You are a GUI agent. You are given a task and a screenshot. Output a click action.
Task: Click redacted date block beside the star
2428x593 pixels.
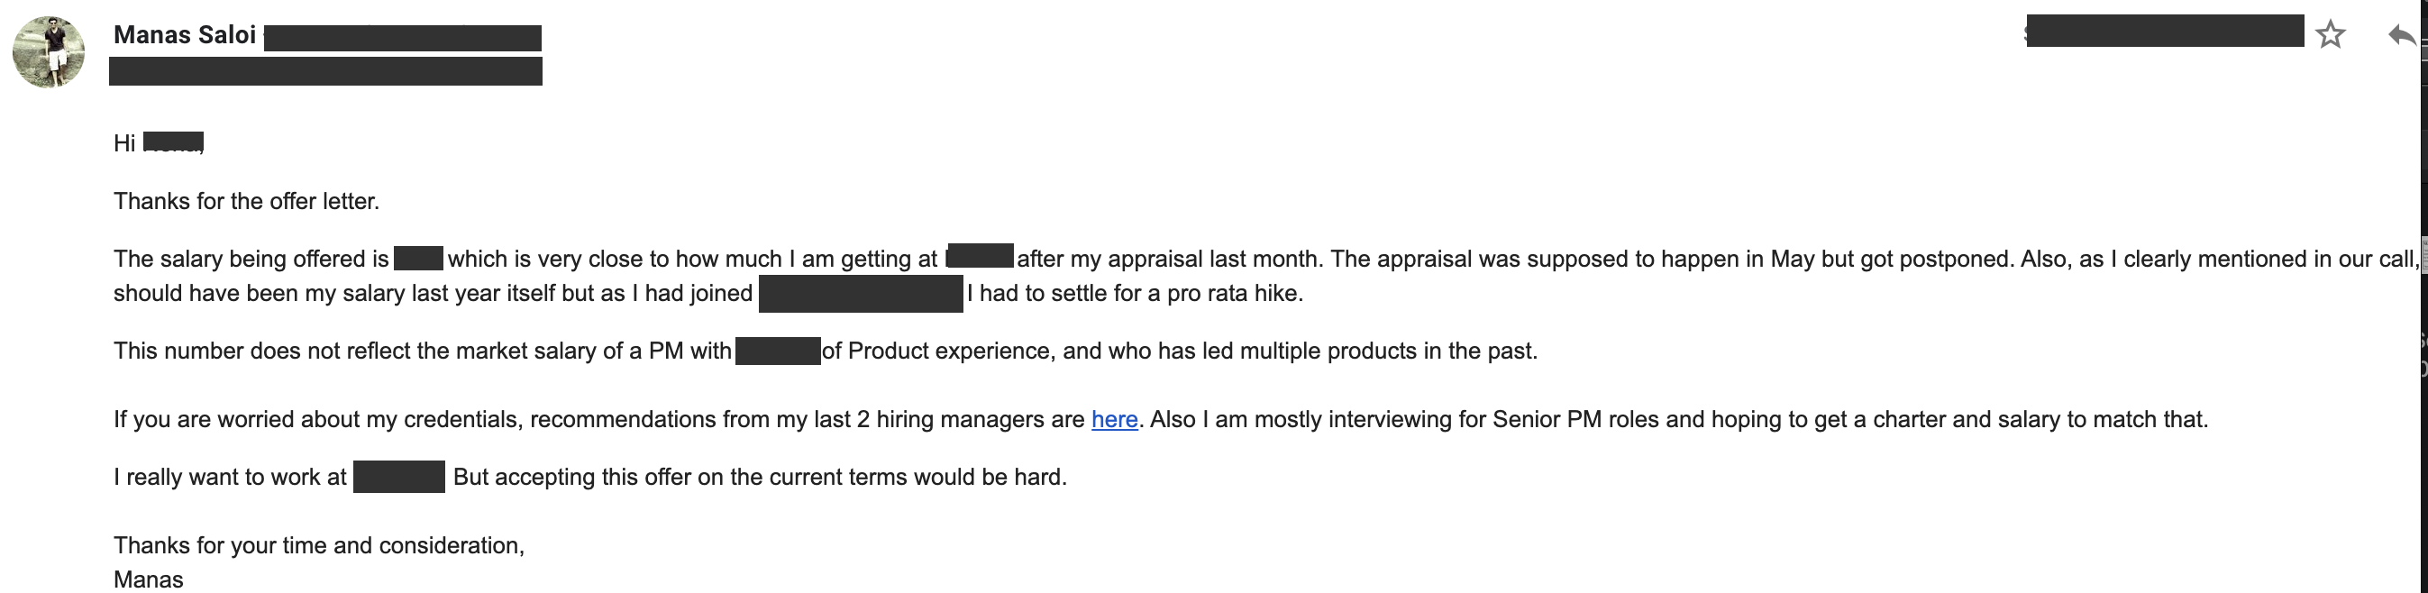coord(2165,32)
